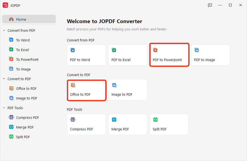Click the image icon beside To Image

click(11, 69)
